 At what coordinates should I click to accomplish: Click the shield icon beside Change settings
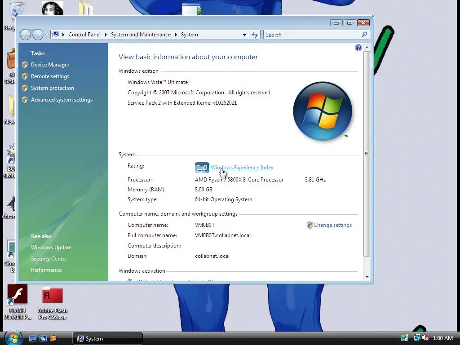tap(310, 225)
